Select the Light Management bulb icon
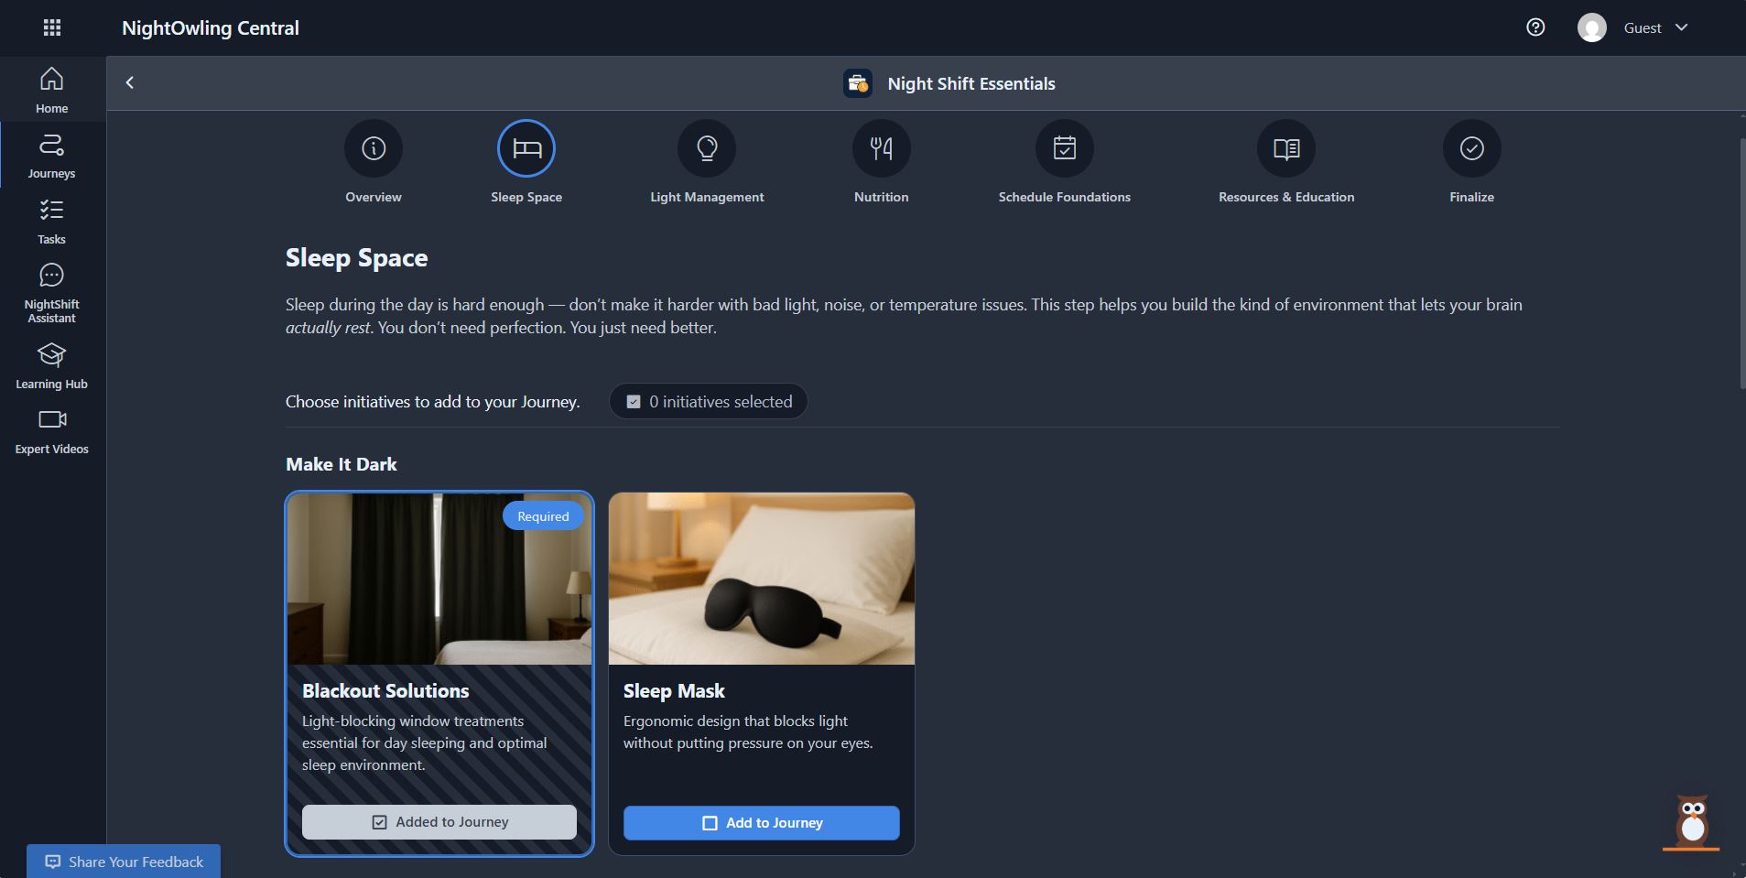1746x878 pixels. pos(707,148)
